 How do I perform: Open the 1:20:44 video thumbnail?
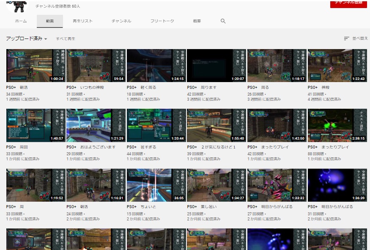(156, 125)
